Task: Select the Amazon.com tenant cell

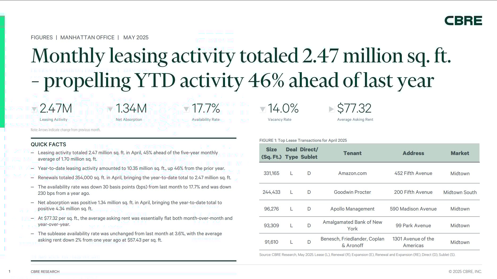Action: (x=352, y=173)
